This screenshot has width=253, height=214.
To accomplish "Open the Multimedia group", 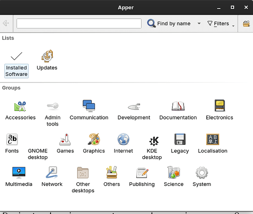I will click(19, 177).
